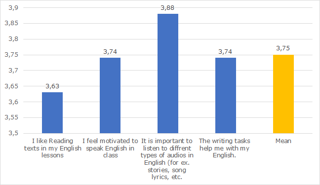Click the tallest 3,88 listening bar
Image resolution: width=320 pixels, height=185 pixels.
(168, 74)
